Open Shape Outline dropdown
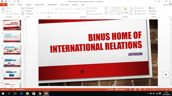The height and width of the screenshot is (96, 172). [x=140, y=11]
